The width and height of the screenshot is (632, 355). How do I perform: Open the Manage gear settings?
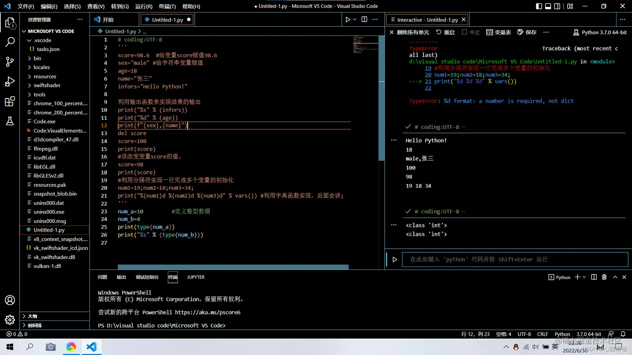click(x=10, y=320)
